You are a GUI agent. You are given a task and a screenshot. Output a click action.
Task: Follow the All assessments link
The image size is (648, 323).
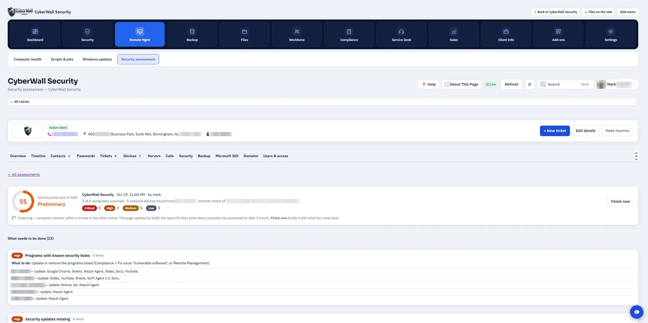pyautogui.click(x=24, y=175)
